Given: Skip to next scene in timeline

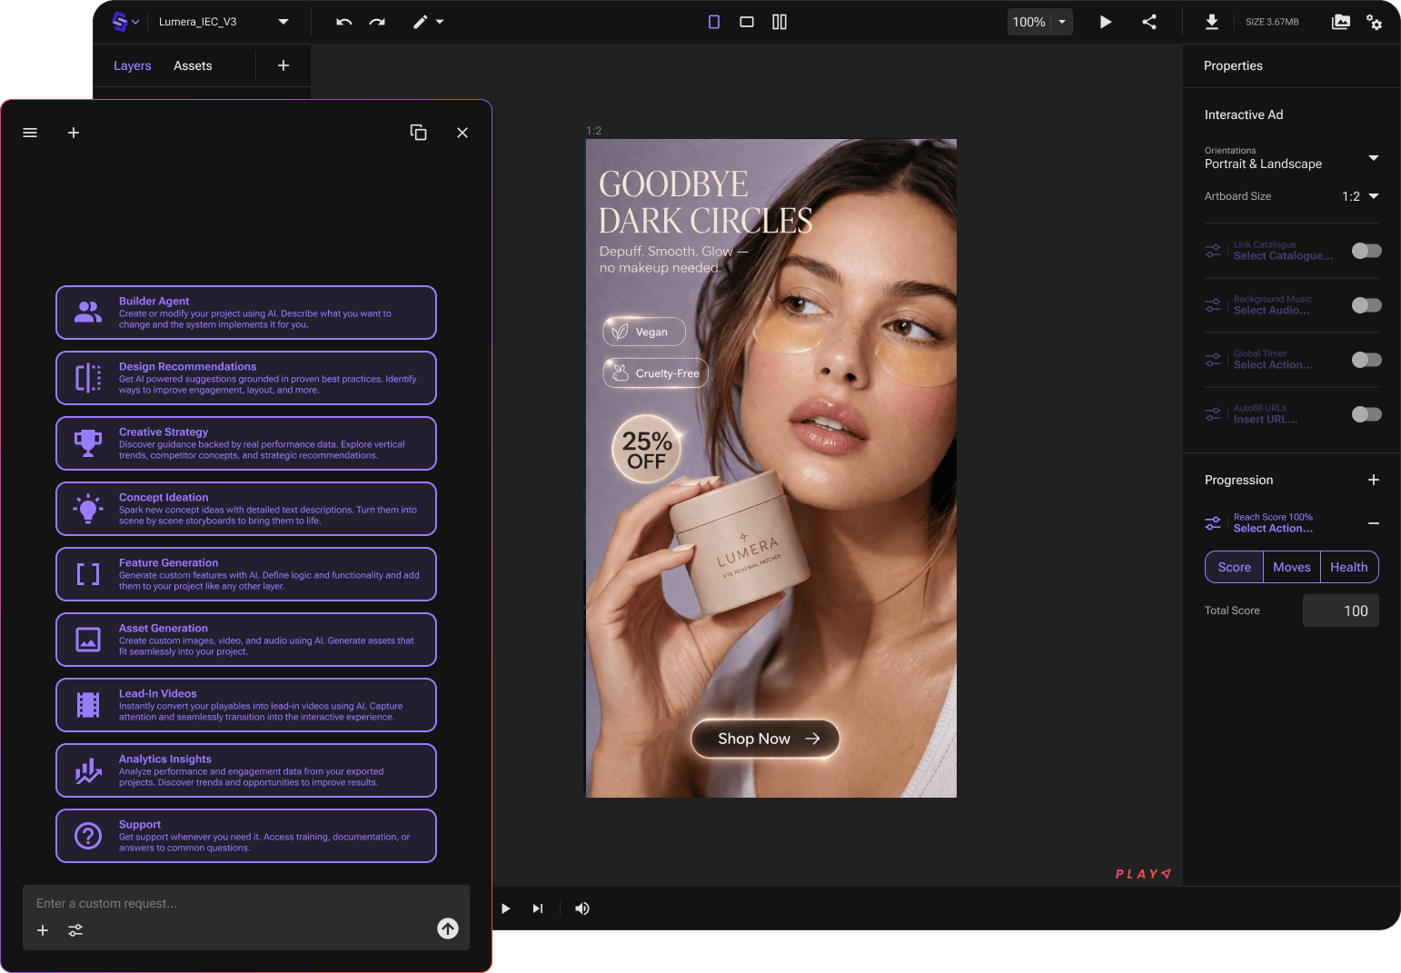Looking at the screenshot, I should tap(538, 908).
